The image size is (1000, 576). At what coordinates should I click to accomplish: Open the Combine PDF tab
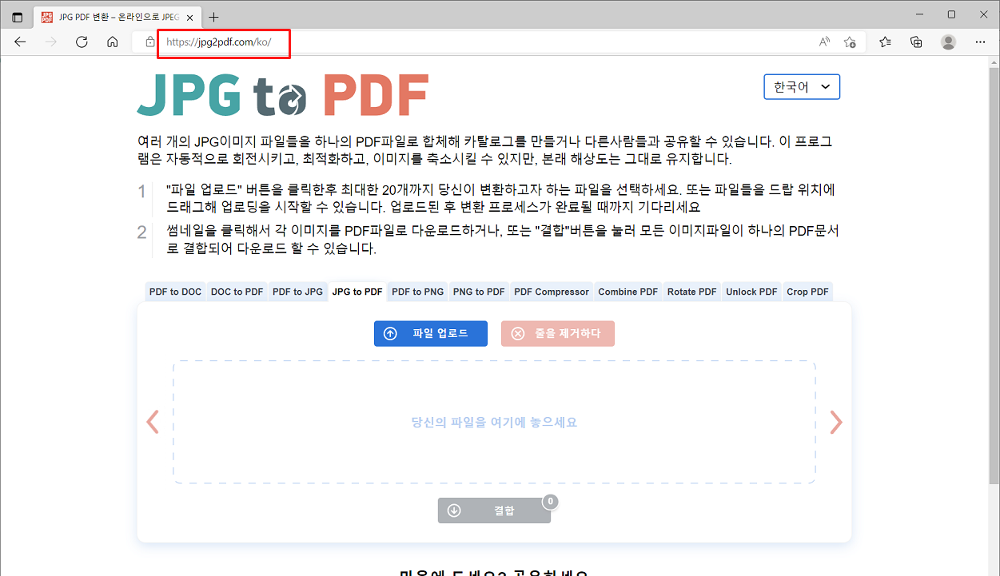point(628,292)
